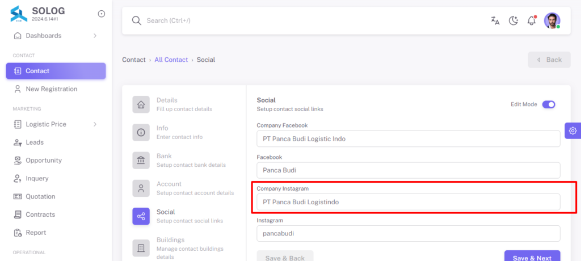Image resolution: width=581 pixels, height=261 pixels.
Task: Turn off the Edit Mode switch
Action: (x=549, y=104)
